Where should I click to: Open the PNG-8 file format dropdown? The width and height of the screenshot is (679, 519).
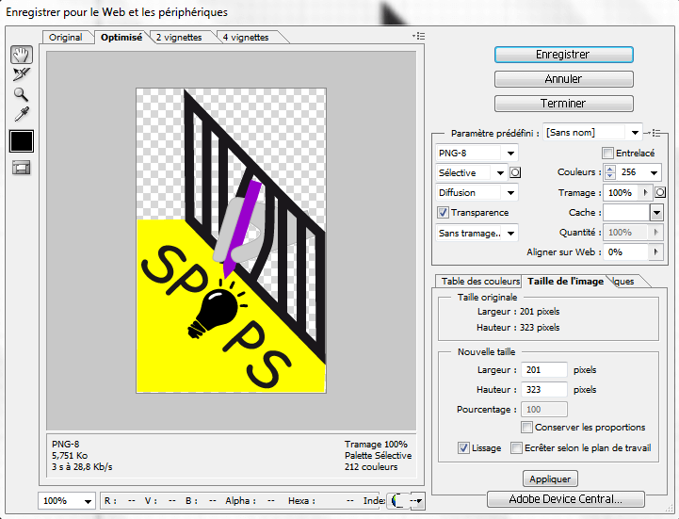[x=477, y=153]
